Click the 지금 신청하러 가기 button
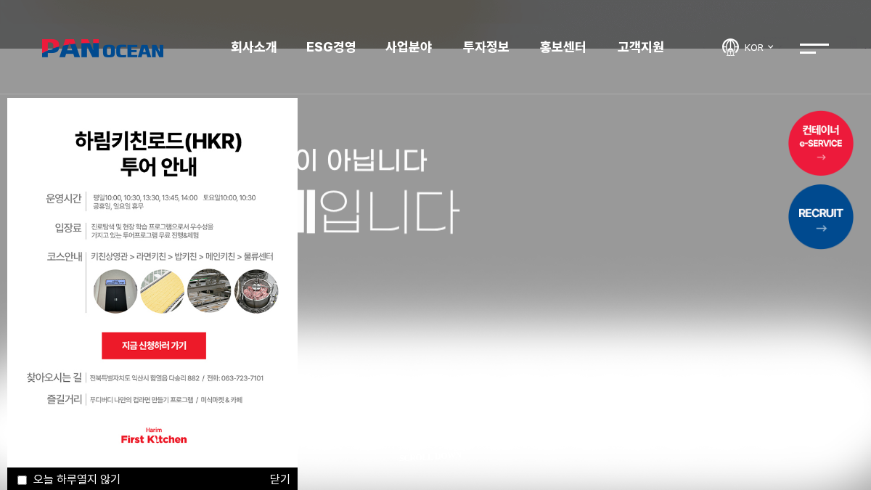The height and width of the screenshot is (490, 871). click(154, 346)
